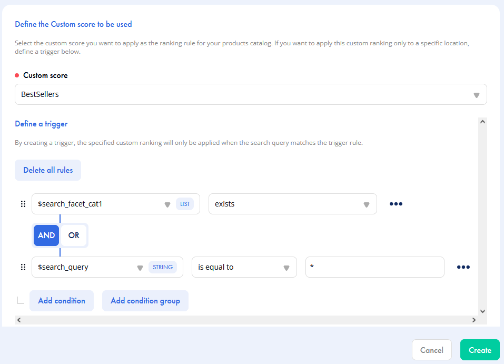Viewport: 504px width, 364px height.
Task: Select the OR operator
Action: tap(74, 235)
